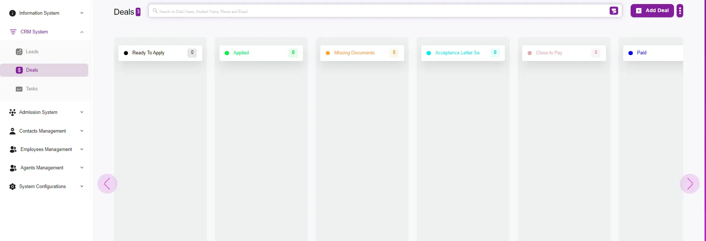The height and width of the screenshot is (241, 706).
Task: Click the Leads chart icon in sidebar
Action: pos(19,52)
